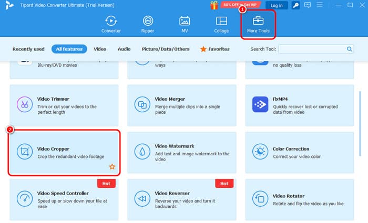The width and height of the screenshot is (368, 223).
Task: Switch to the Audio category tab
Action: tap(124, 49)
